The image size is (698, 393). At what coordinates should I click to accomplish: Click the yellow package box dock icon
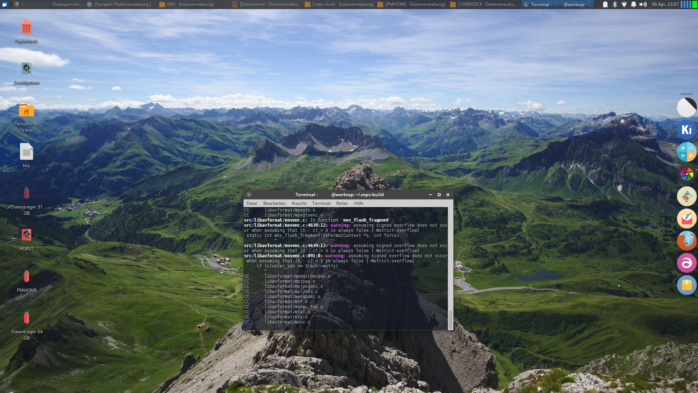click(686, 285)
